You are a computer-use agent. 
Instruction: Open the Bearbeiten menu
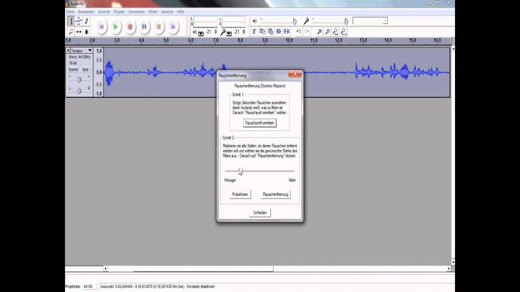pos(86,12)
